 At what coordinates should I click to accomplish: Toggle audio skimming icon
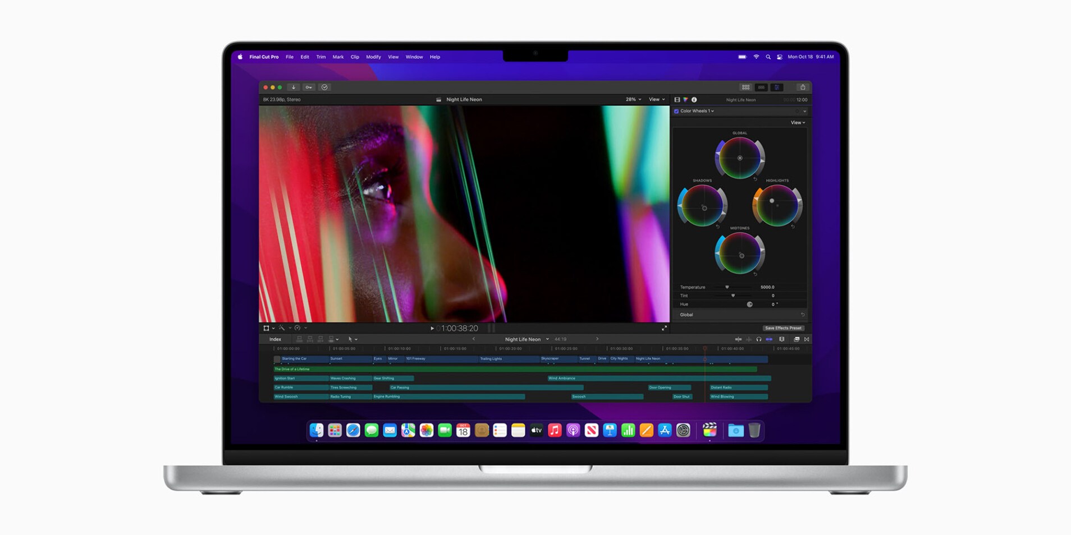coord(749,339)
